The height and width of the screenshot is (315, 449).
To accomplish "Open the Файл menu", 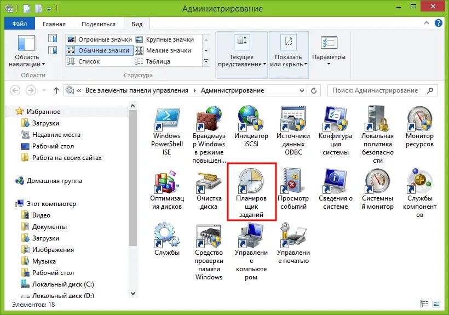I will 20,24.
